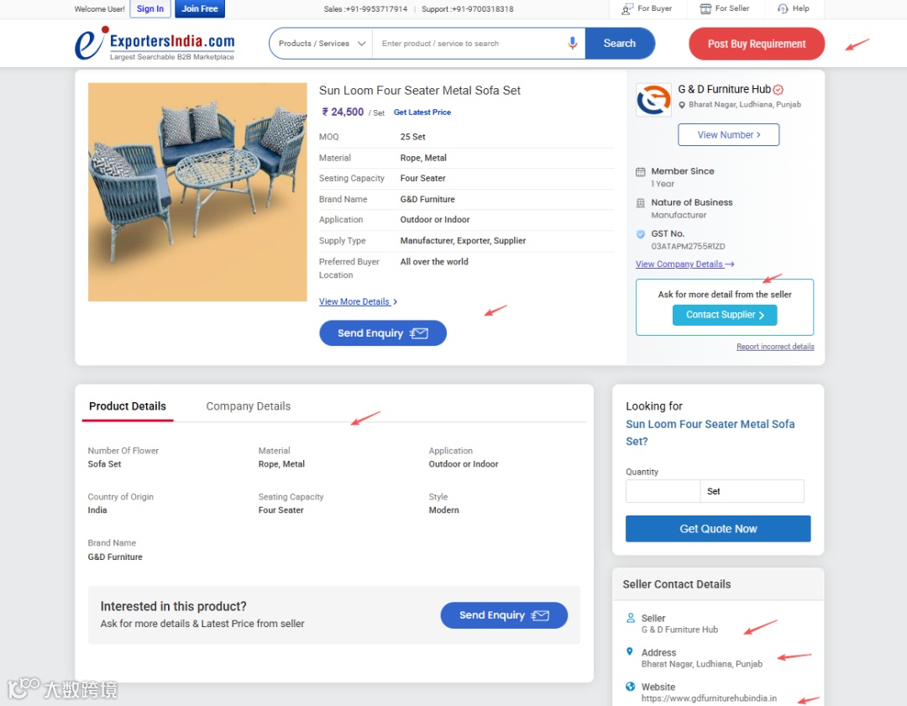Image resolution: width=907 pixels, height=706 pixels.
Task: Click the microphone voice search icon
Action: [572, 44]
